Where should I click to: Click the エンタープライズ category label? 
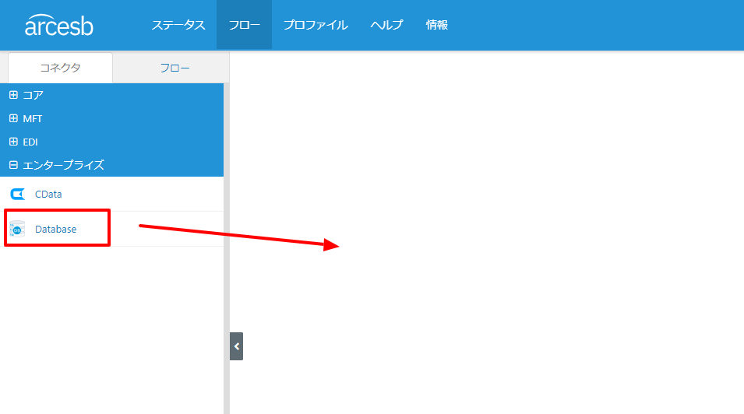(63, 165)
